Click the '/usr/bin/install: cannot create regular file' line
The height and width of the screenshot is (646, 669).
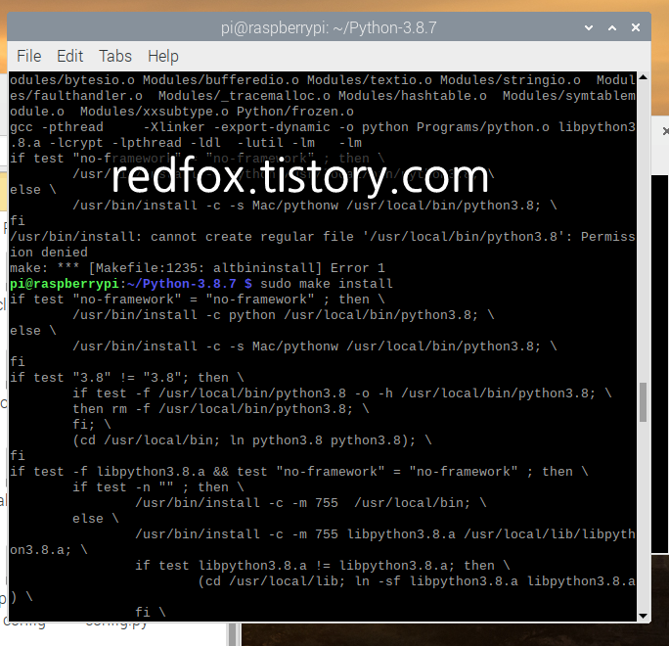coord(323,237)
